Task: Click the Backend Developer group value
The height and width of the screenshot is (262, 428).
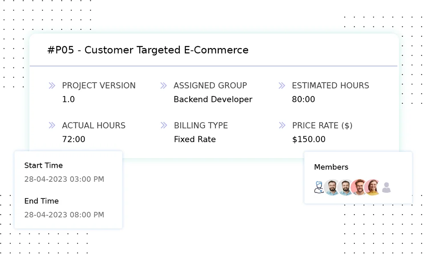Action: tap(213, 99)
